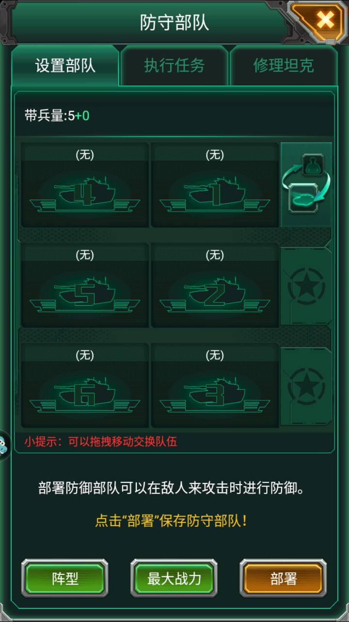Click the 最大战力 button
Screen dimensions: 349x622
tap(174, 578)
